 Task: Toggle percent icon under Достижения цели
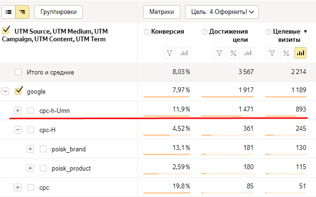(234, 53)
